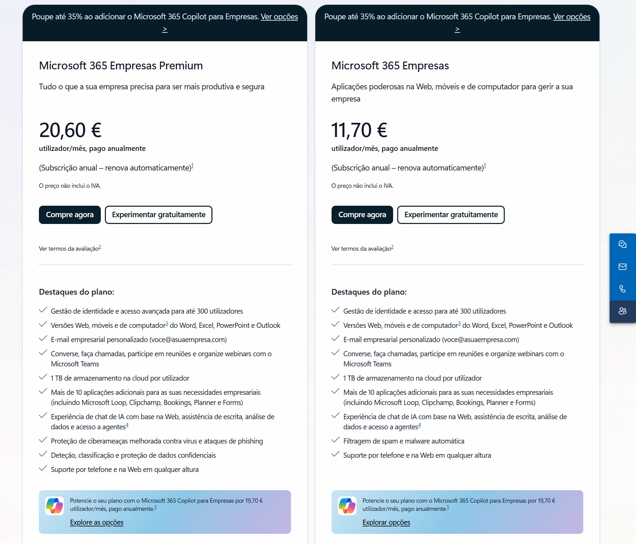This screenshot has width=636, height=544.
Task: Open the chat icon in side contact panel
Action: coord(622,244)
